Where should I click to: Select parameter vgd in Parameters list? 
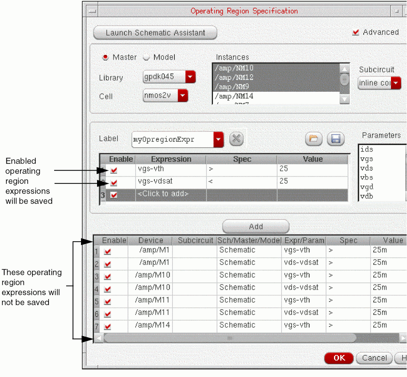point(367,187)
